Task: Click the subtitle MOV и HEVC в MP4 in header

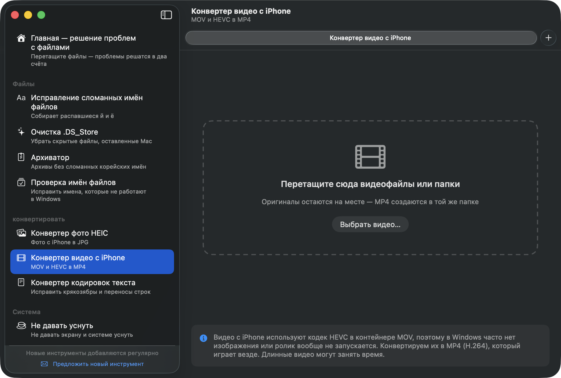Action: tap(221, 20)
